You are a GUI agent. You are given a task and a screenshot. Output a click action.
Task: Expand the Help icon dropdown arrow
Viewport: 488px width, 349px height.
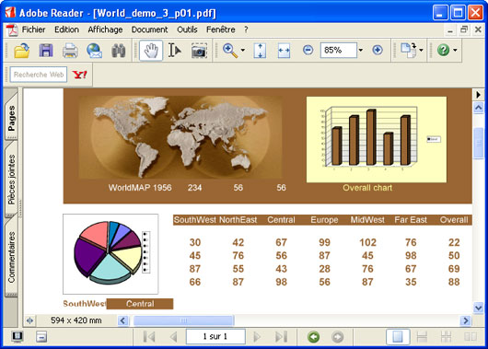click(455, 50)
